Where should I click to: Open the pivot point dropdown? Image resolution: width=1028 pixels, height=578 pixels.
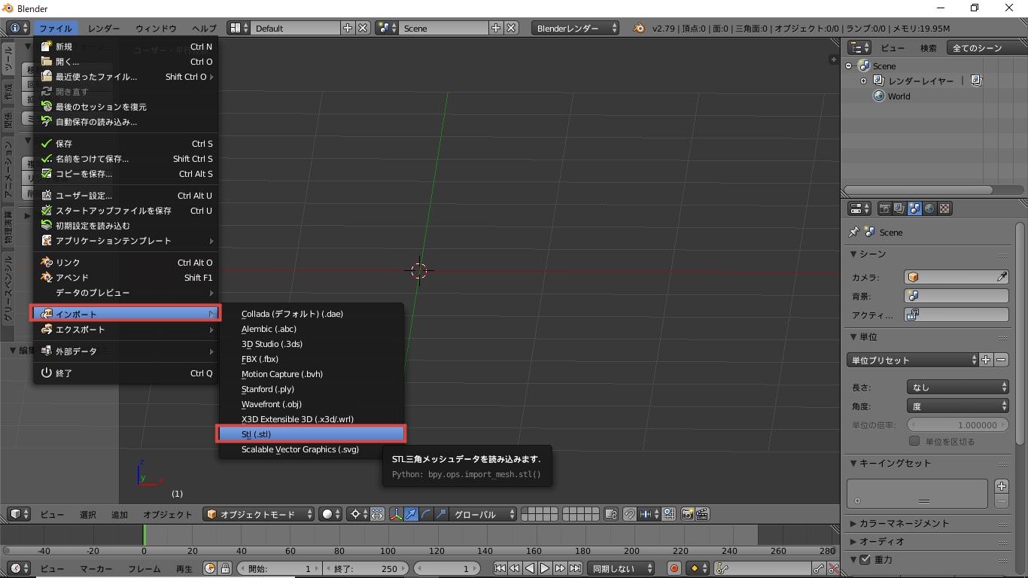pyautogui.click(x=359, y=514)
